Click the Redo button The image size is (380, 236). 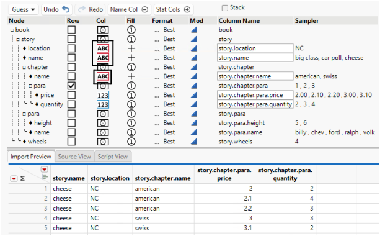click(90, 9)
